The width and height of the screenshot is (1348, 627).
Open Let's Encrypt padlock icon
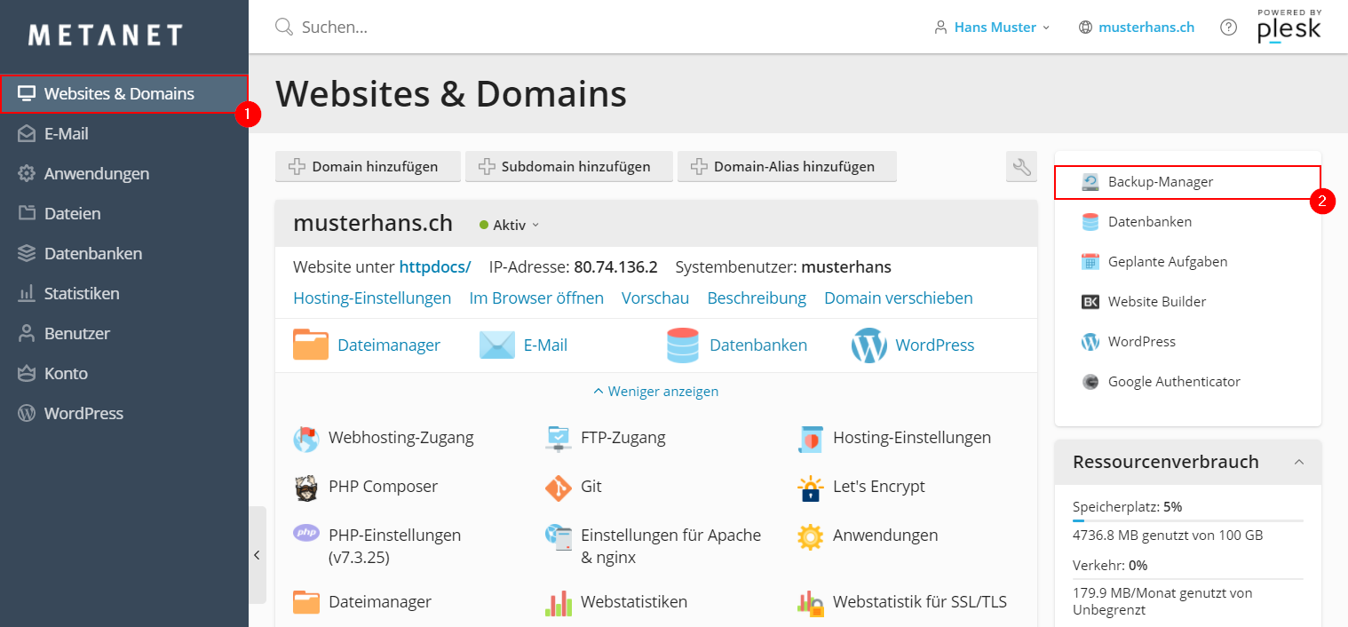(810, 487)
